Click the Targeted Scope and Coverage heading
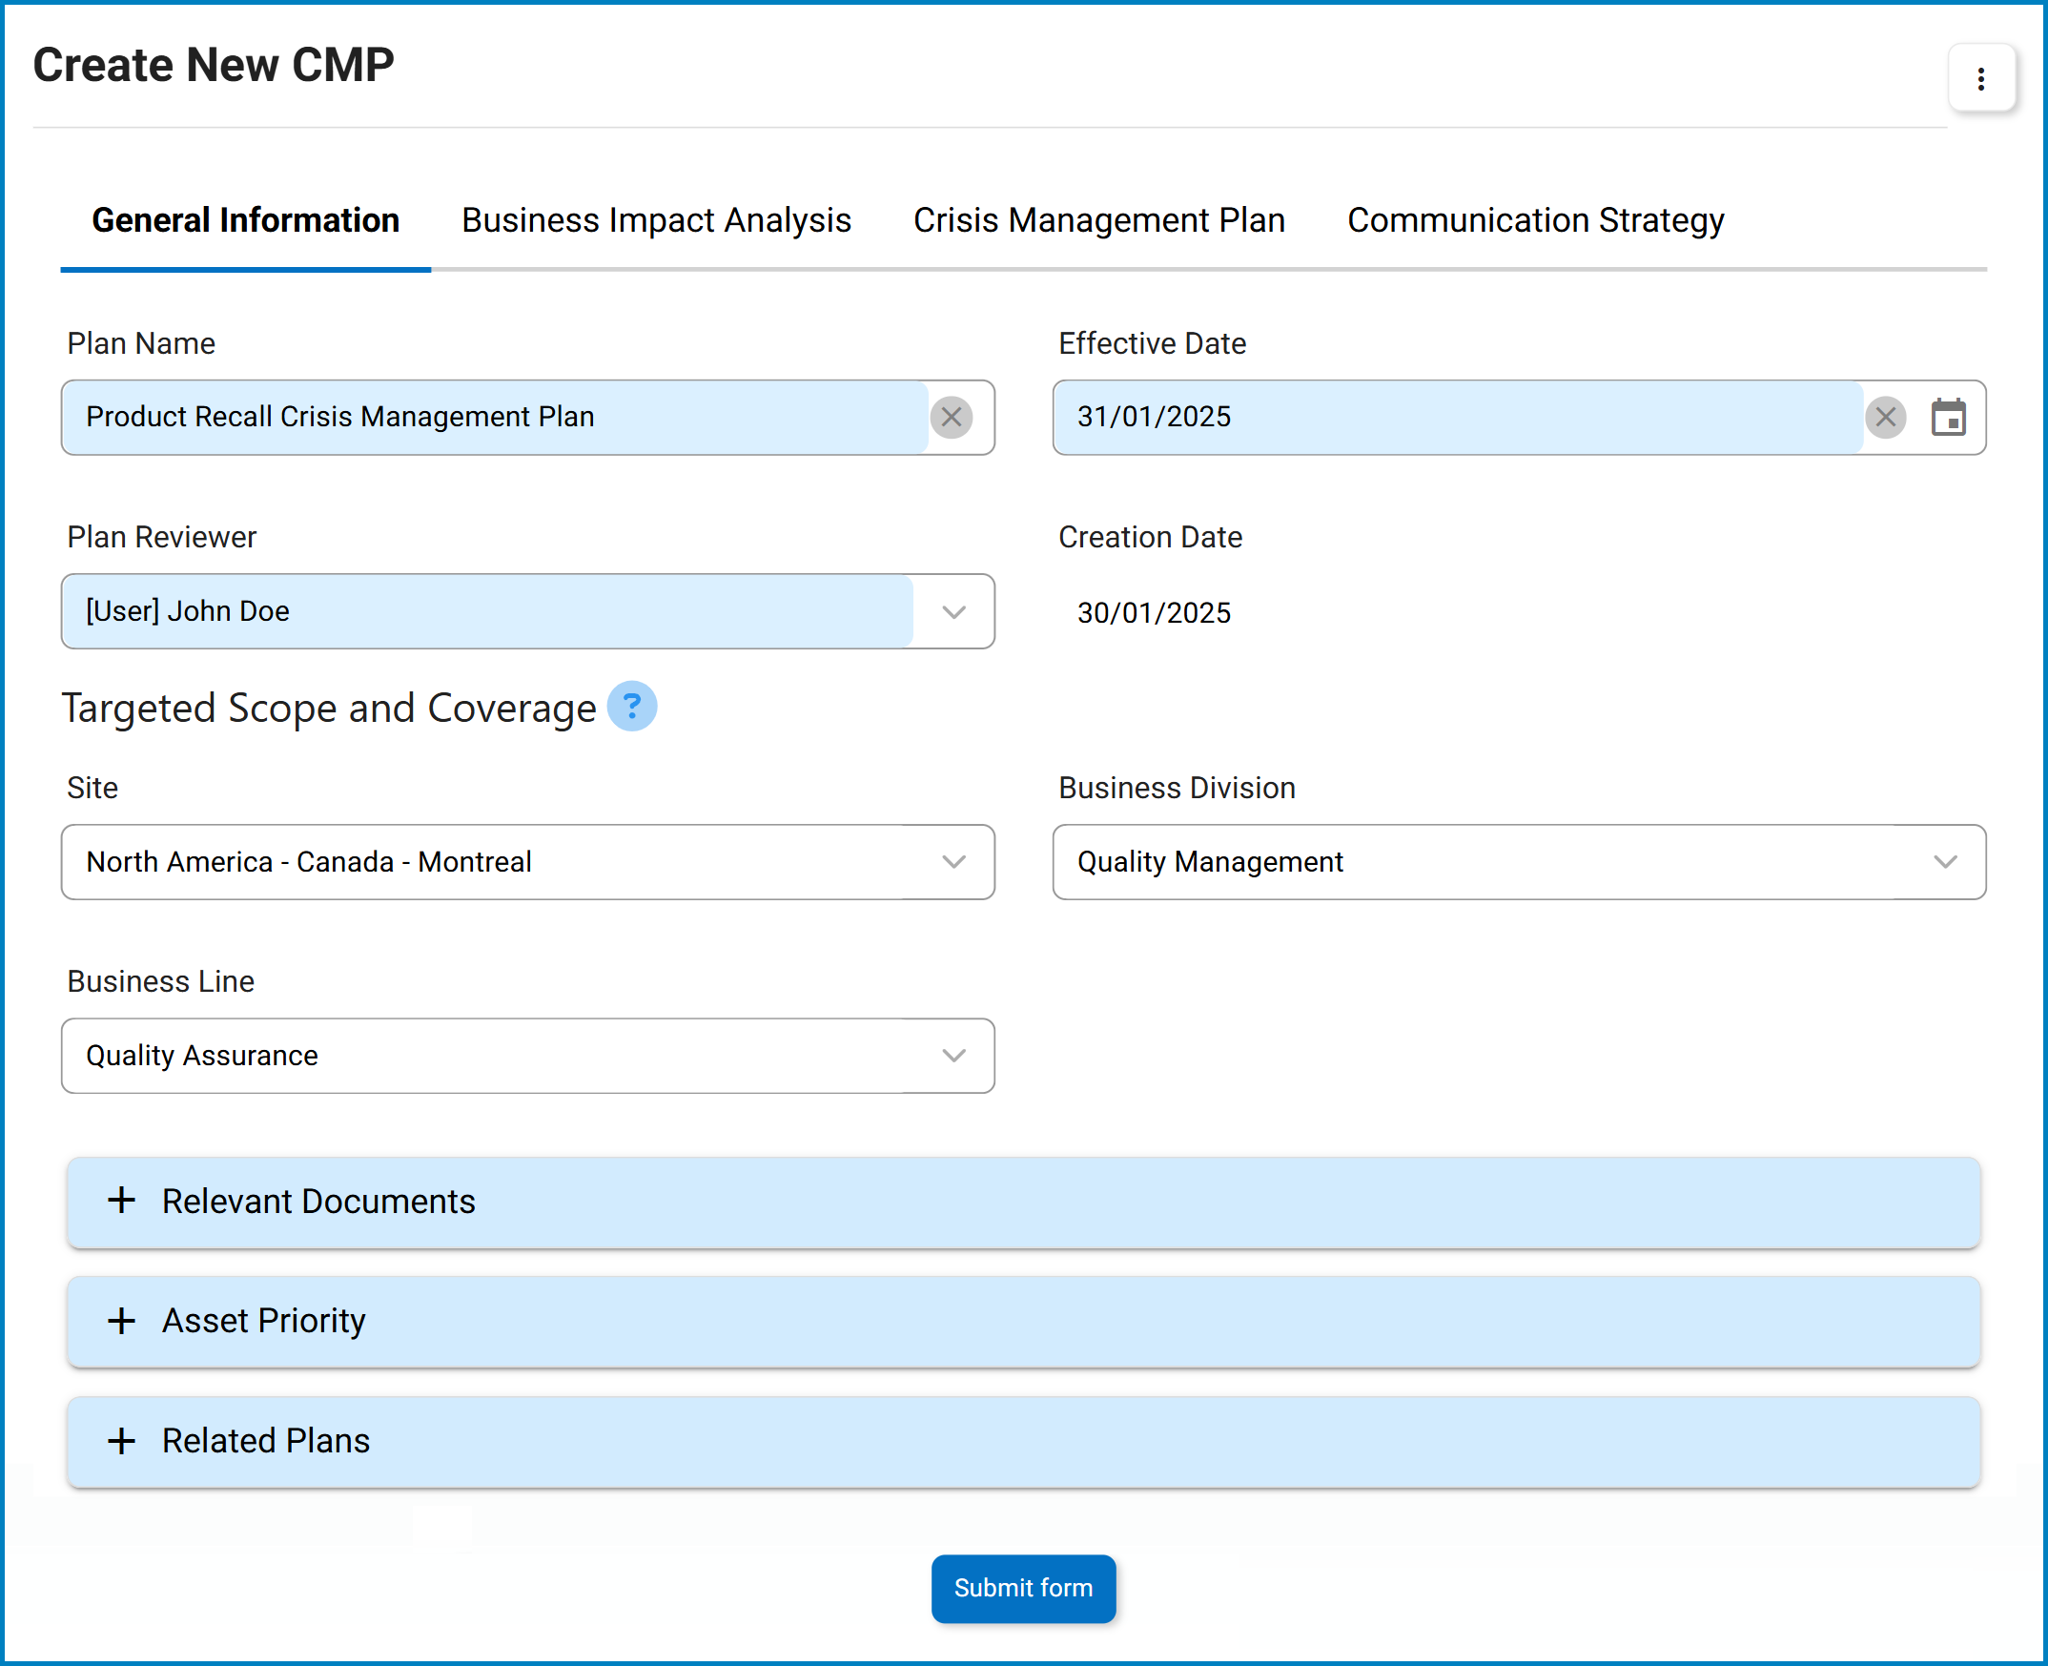 point(329,709)
